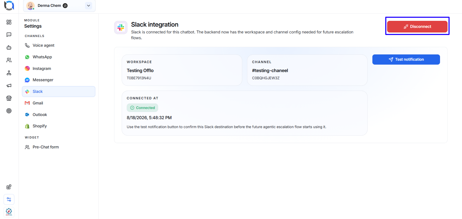The width and height of the screenshot is (462, 219).
Task: Click the connected timestamp 8/18/2026, 5:48:32 PM
Action: pos(149,118)
